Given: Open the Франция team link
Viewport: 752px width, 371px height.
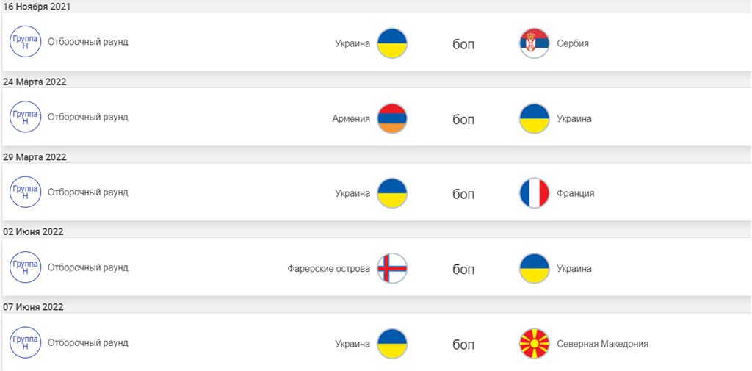Looking at the screenshot, I should click(575, 194).
